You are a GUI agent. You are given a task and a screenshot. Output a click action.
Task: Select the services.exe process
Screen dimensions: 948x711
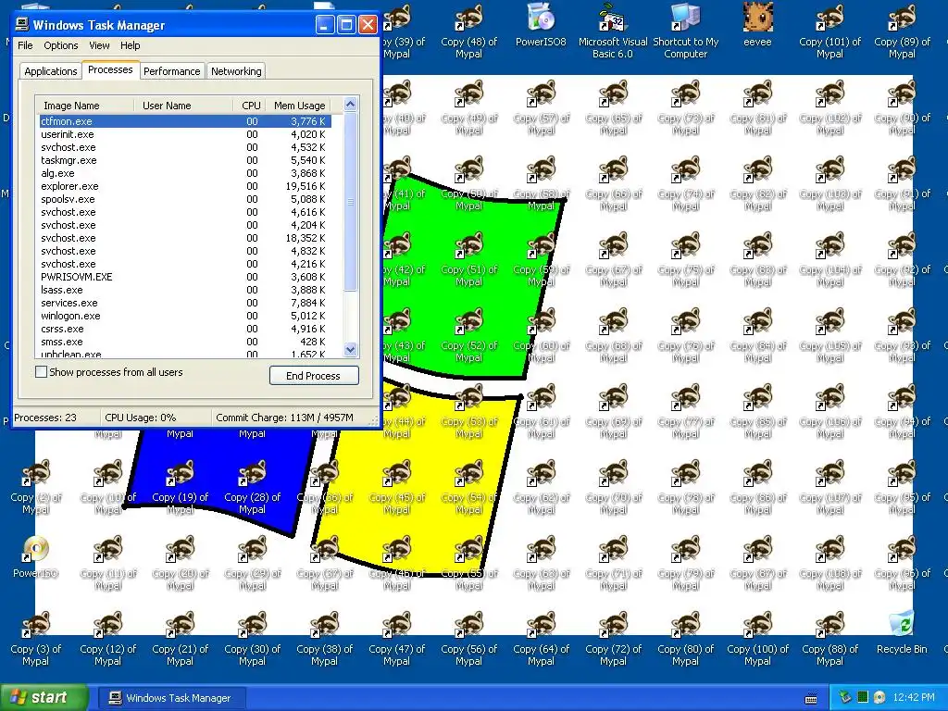coord(185,303)
